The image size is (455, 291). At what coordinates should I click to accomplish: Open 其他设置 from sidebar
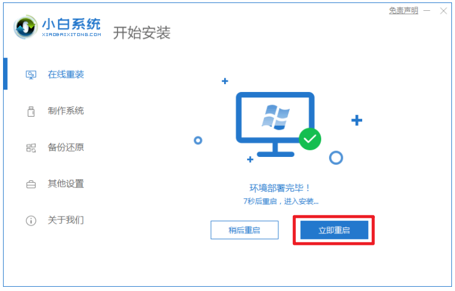(66, 184)
